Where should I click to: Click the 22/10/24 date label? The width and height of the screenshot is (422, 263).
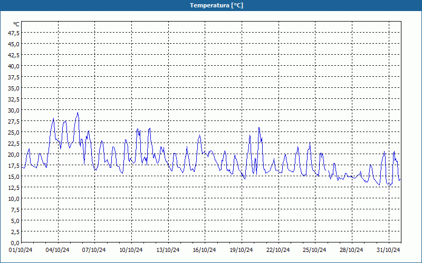pyautogui.click(x=278, y=250)
